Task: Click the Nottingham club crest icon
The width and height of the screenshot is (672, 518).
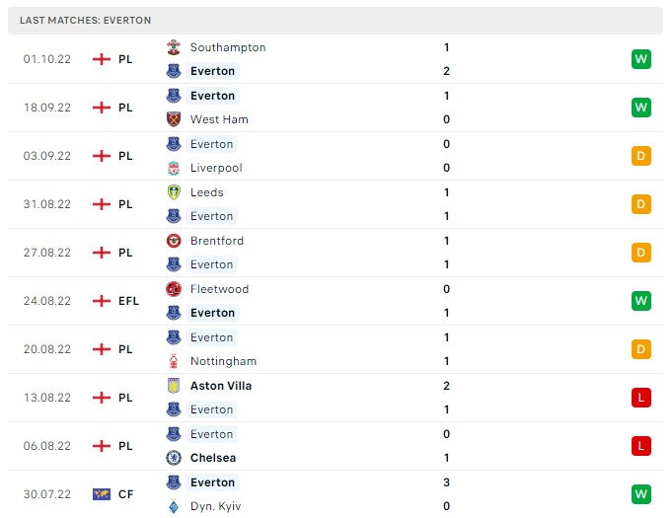Action: [174, 361]
